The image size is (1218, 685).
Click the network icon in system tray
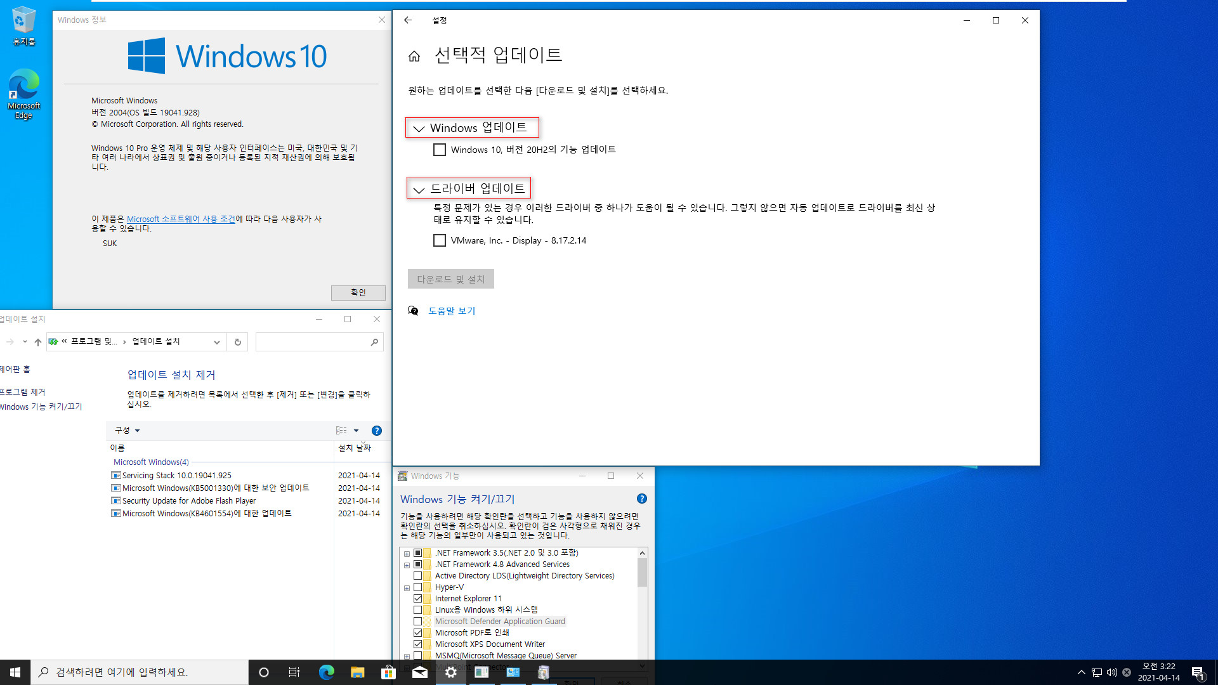point(1096,672)
